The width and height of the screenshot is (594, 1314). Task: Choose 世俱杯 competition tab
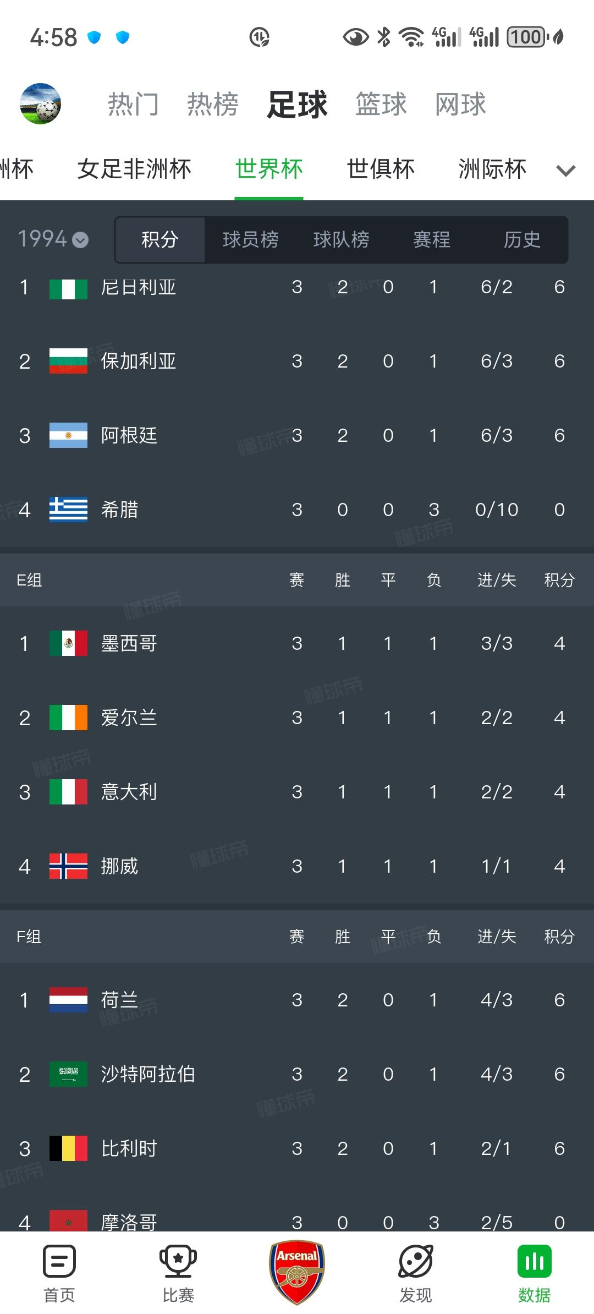381,169
